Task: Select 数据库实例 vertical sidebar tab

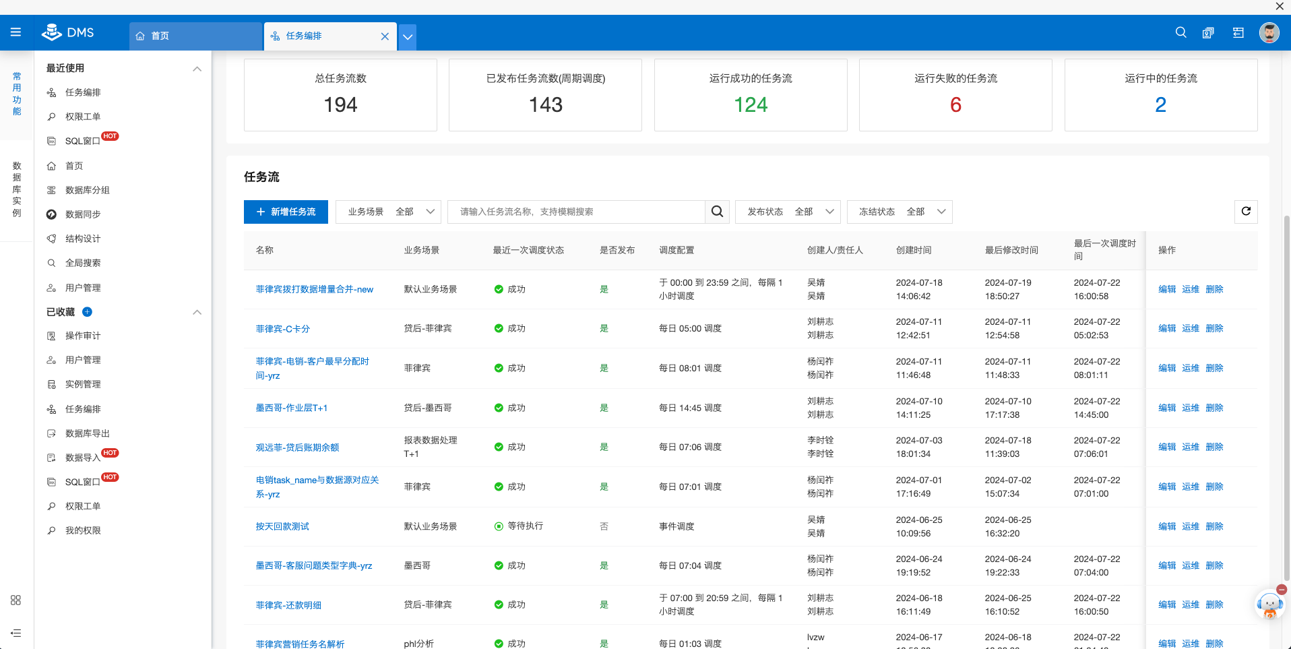Action: tap(17, 189)
